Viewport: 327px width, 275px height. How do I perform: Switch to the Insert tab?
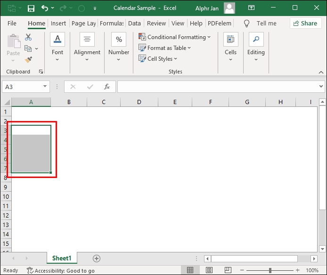pyautogui.click(x=58, y=24)
